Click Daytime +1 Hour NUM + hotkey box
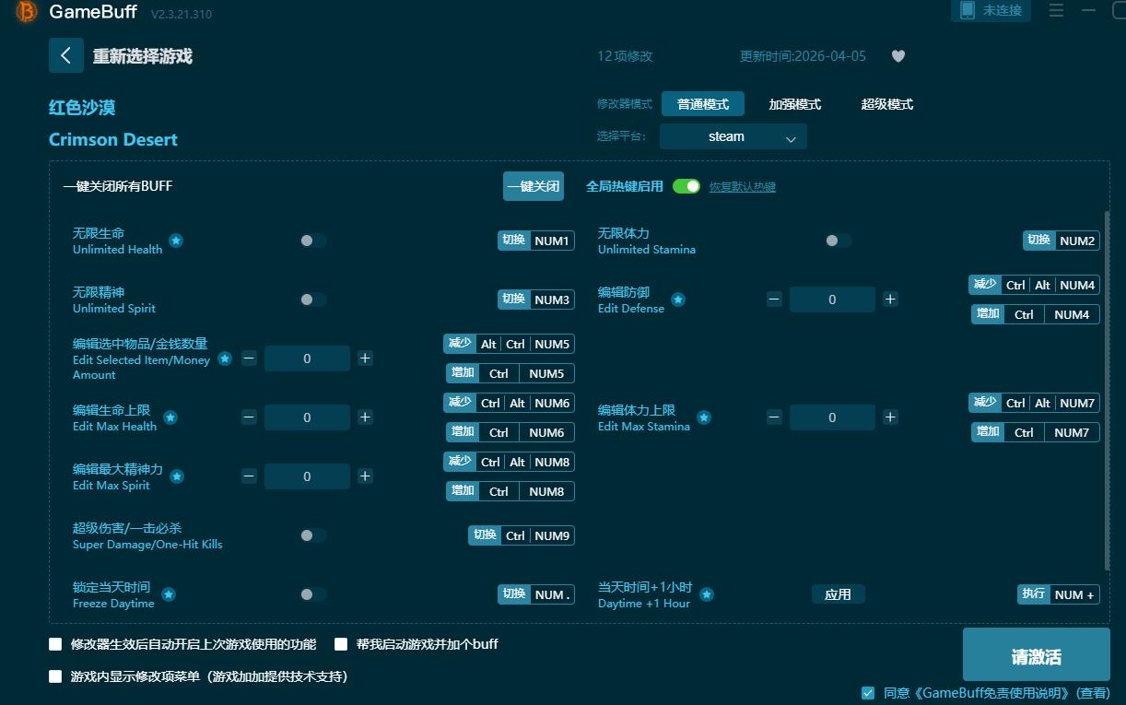1126x705 pixels. (x=1059, y=594)
